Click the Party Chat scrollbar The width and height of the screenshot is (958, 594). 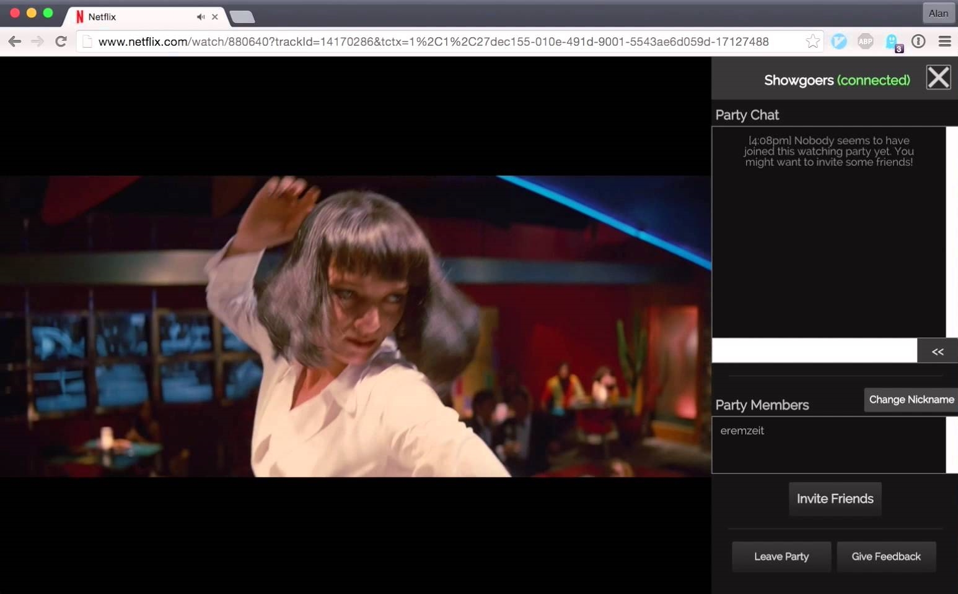point(952,232)
